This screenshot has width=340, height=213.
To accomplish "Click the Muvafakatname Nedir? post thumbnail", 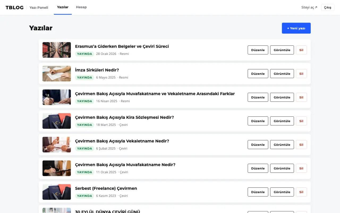I will point(57,169).
